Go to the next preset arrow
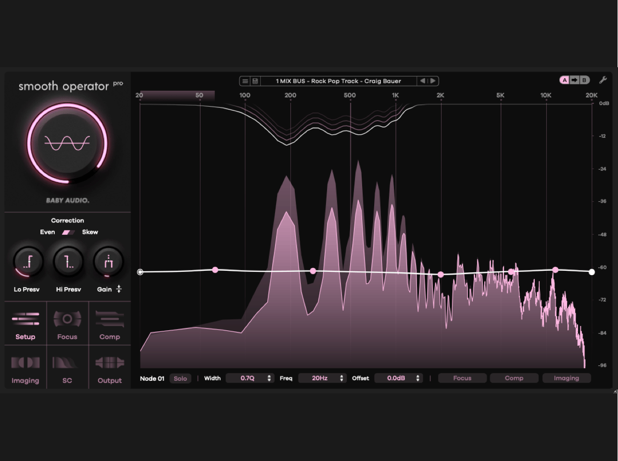Viewport: 618px width, 461px height. (433, 81)
